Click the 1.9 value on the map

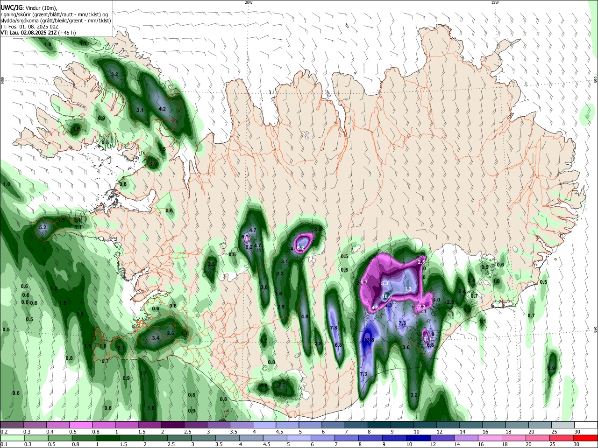[x=153, y=164]
